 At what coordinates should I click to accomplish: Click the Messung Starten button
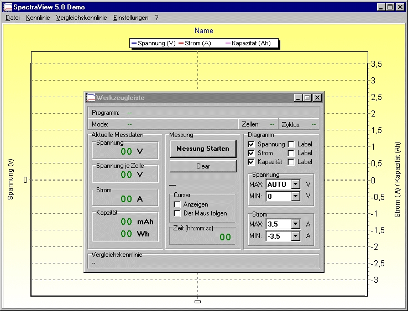click(x=203, y=149)
